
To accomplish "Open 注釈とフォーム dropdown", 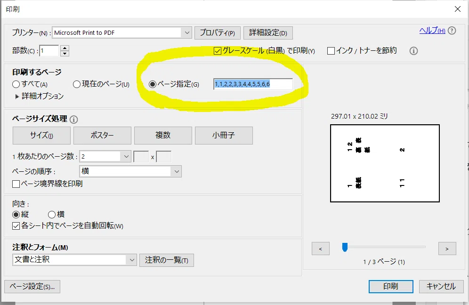I will 131,260.
